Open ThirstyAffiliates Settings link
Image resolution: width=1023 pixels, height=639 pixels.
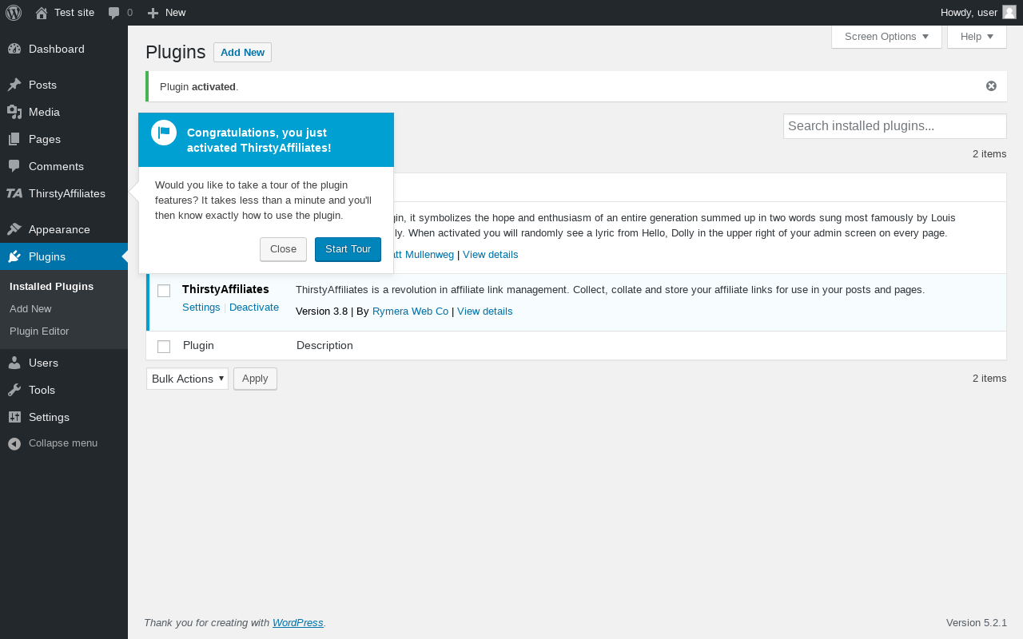tap(201, 308)
